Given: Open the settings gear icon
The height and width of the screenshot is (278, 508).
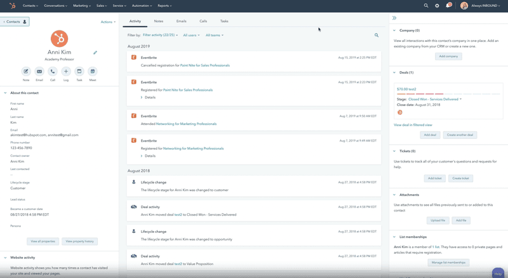Looking at the screenshot, I should tap(437, 6).
